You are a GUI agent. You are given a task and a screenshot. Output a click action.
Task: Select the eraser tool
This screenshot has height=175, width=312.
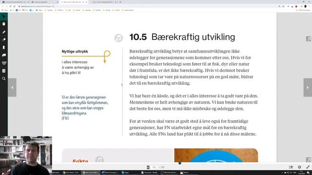(4, 40)
